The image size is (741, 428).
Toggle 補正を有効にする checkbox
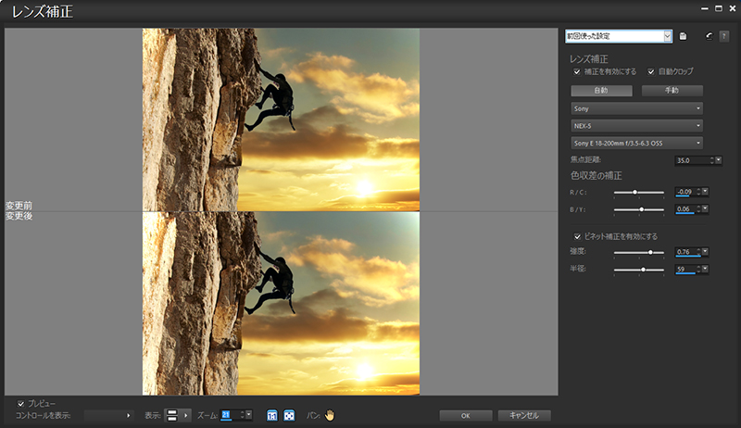click(x=578, y=71)
